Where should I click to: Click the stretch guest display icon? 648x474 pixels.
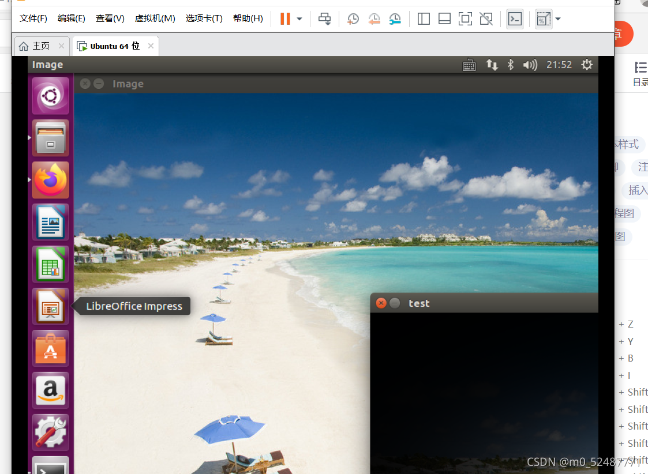point(544,18)
